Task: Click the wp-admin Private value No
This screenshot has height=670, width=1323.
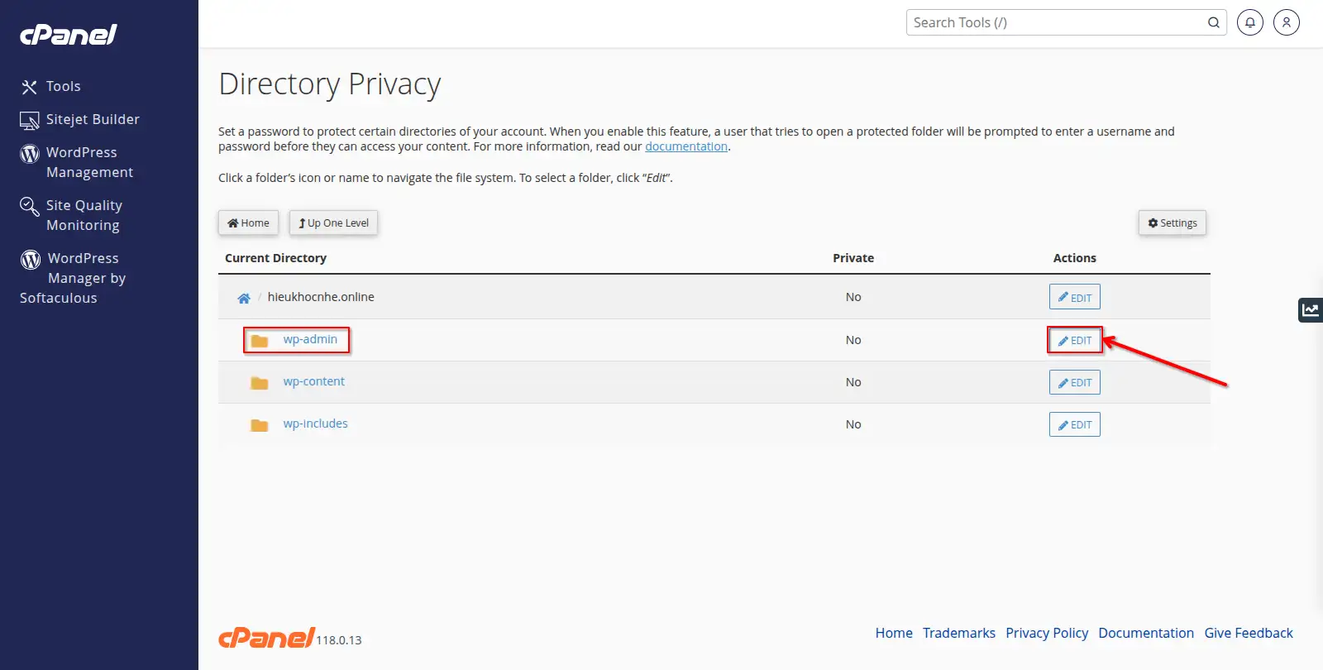Action: click(853, 340)
